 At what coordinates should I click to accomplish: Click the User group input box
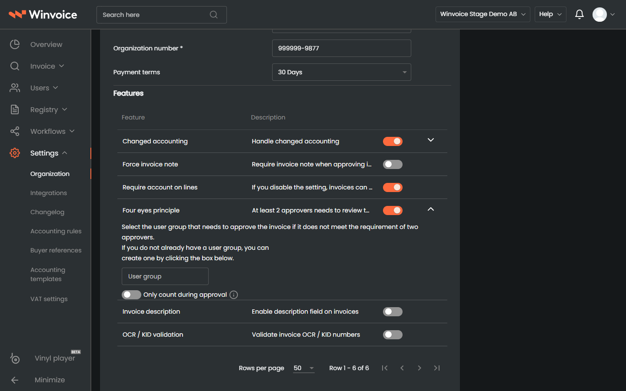[165, 276]
